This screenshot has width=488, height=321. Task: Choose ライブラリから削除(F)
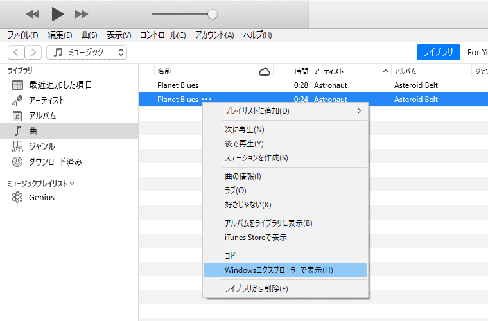285,289
